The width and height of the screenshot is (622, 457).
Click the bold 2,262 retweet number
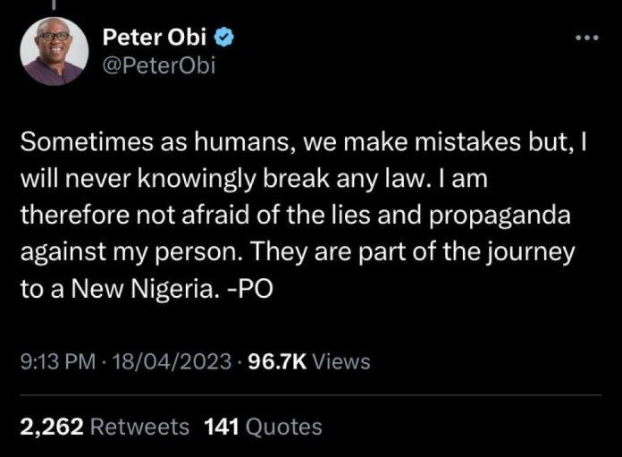click(x=50, y=427)
